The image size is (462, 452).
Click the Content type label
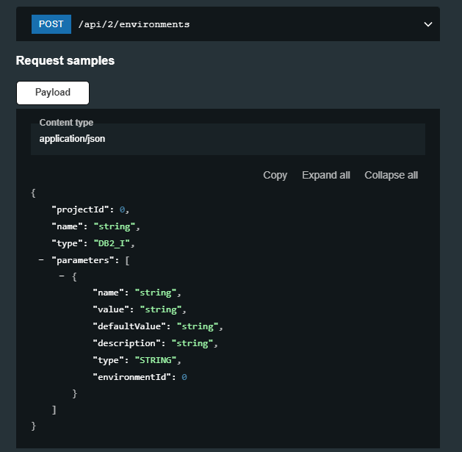[x=66, y=123]
